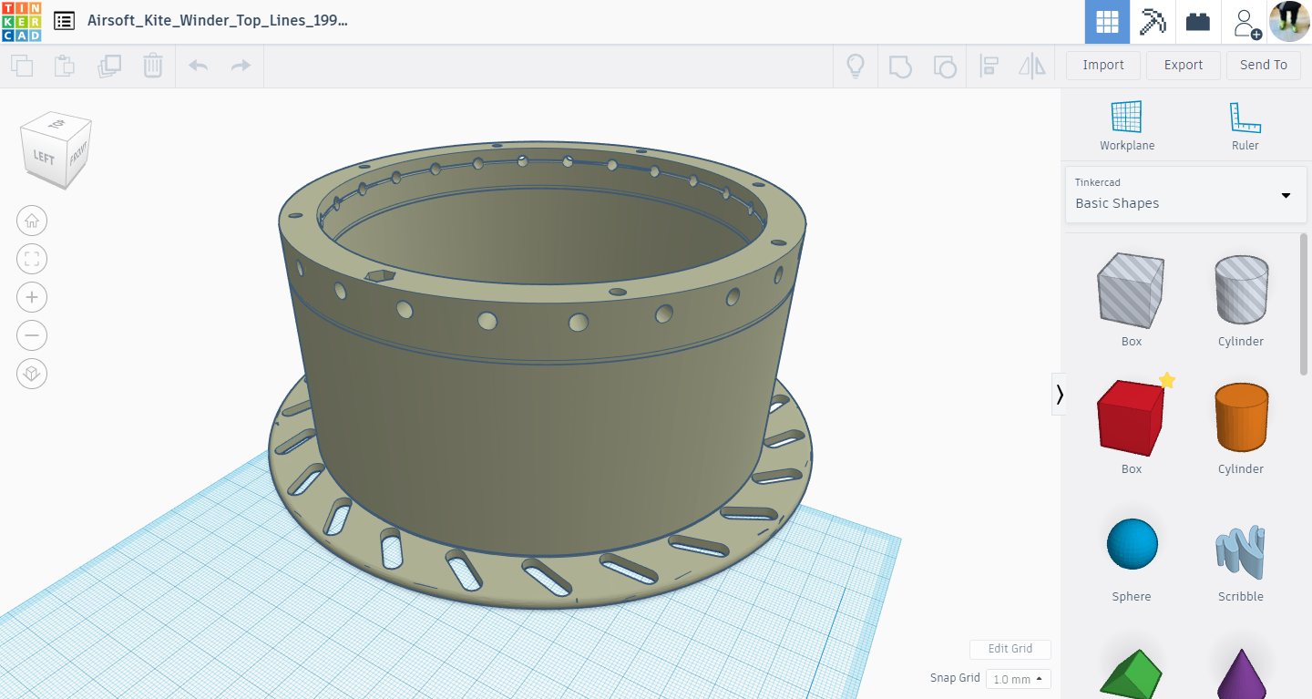Zoom in the viewport
The width and height of the screenshot is (1312, 699).
[x=32, y=297]
